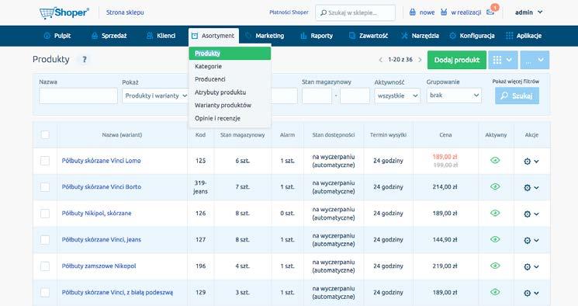
Task: Open the Grupowanie 'brak' dropdown
Action: (454, 96)
